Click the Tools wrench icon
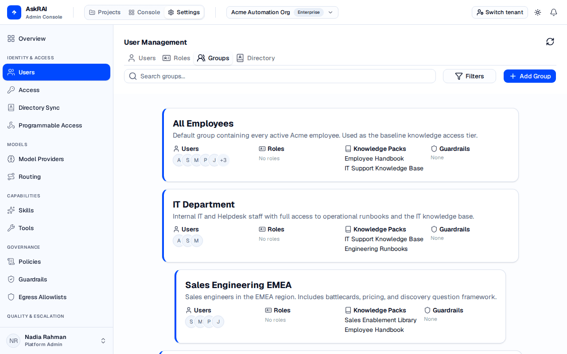567x354 pixels. [x=11, y=228]
